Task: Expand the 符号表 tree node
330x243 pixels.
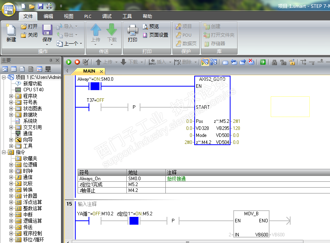Action: 11,103
